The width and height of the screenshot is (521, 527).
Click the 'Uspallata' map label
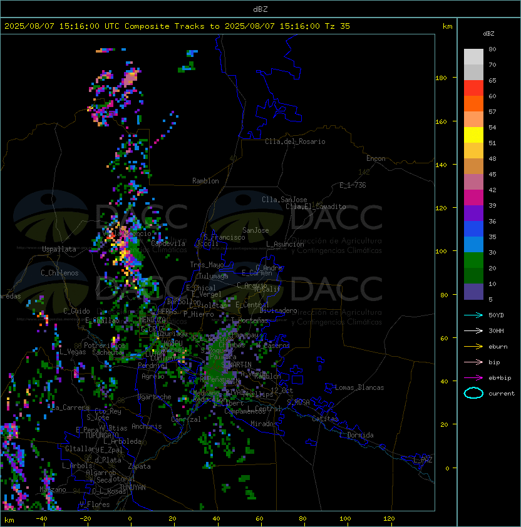(59, 249)
